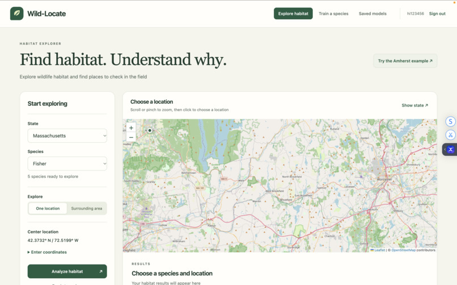The width and height of the screenshot is (457, 285).
Task: Click the 'Choose a species and location' heading
Action: click(x=172, y=273)
